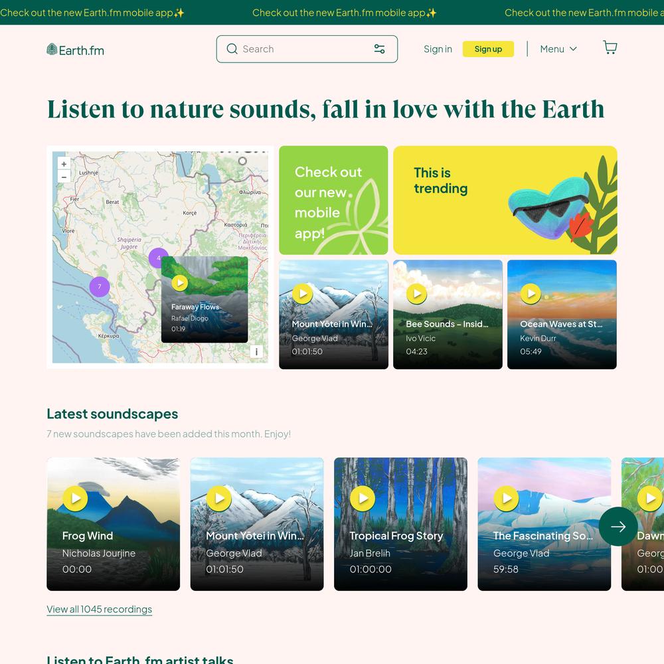
Task: Click the Berat label on the map
Action: point(112,202)
